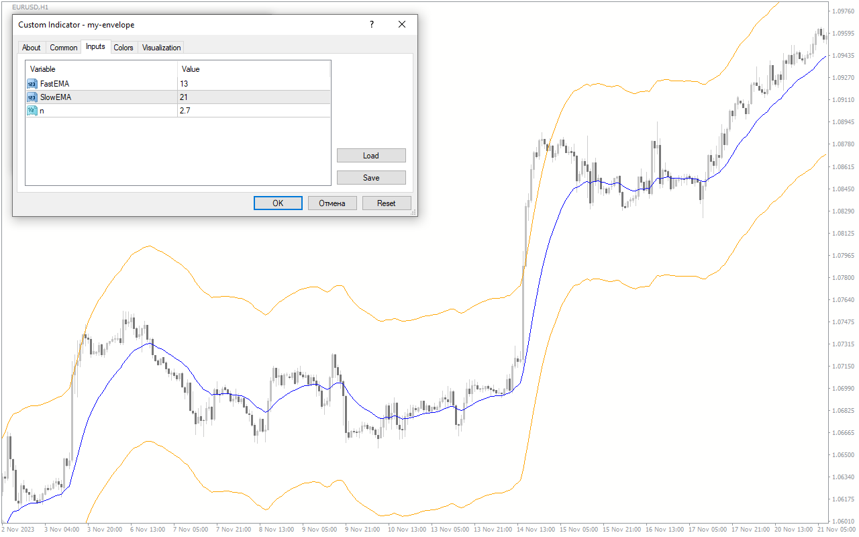The height and width of the screenshot is (537, 859).
Task: Click the 2 Nov 2023 time label
Action: 17,530
